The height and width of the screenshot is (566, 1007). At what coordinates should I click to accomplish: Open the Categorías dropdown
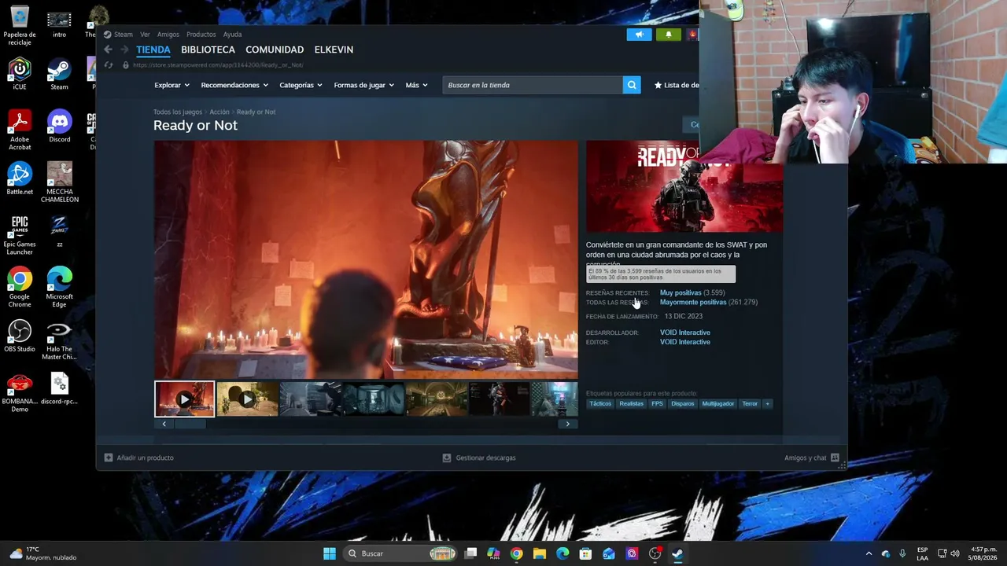click(301, 85)
